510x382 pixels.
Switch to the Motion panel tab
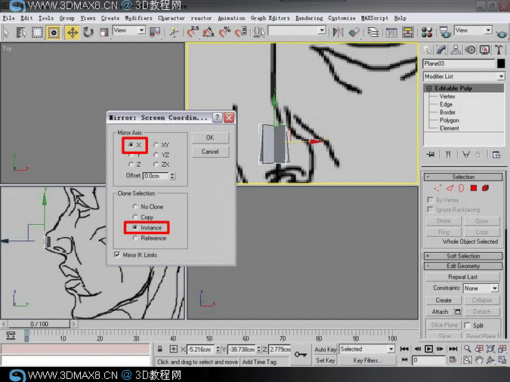pos(470,50)
